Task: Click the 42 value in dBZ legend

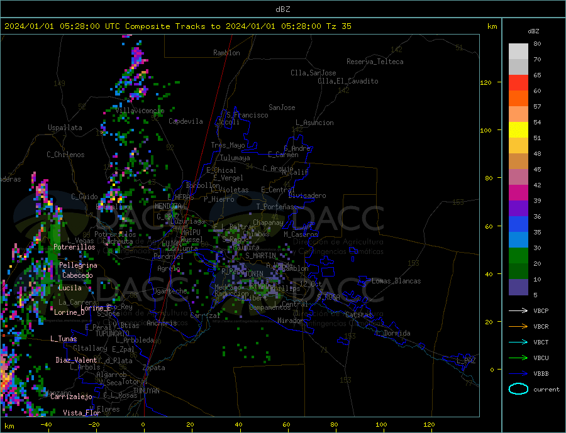Action: point(537,185)
